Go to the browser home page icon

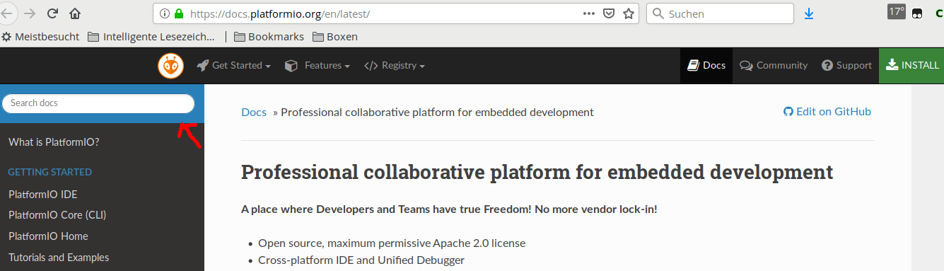pyautogui.click(x=75, y=13)
